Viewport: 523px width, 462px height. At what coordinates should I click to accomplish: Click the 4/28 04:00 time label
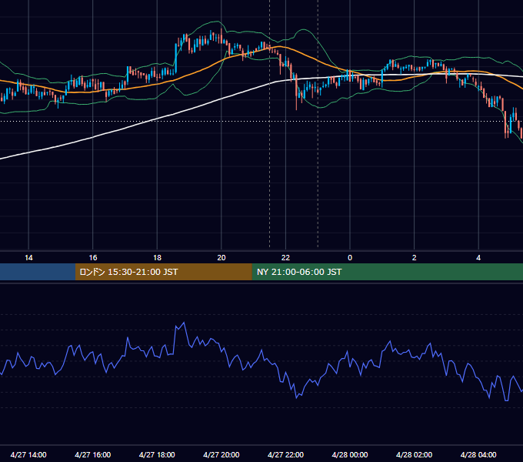(478, 454)
